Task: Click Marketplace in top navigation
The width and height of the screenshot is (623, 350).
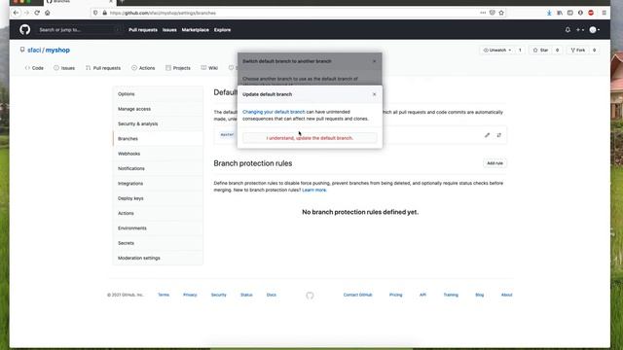Action: (x=195, y=30)
